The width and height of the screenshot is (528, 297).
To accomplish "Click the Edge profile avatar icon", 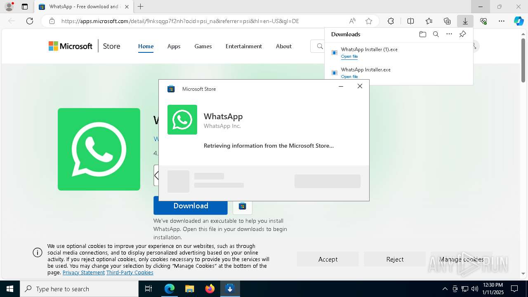I will point(9,7).
